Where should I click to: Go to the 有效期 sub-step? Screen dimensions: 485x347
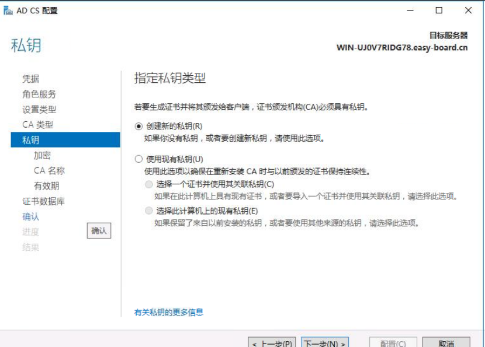(x=46, y=186)
